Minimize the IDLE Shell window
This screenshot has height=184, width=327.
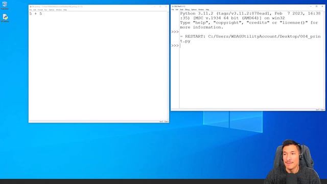click(311, 7)
